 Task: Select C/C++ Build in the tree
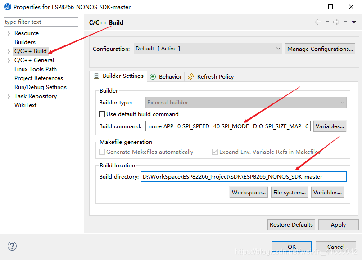31,51
